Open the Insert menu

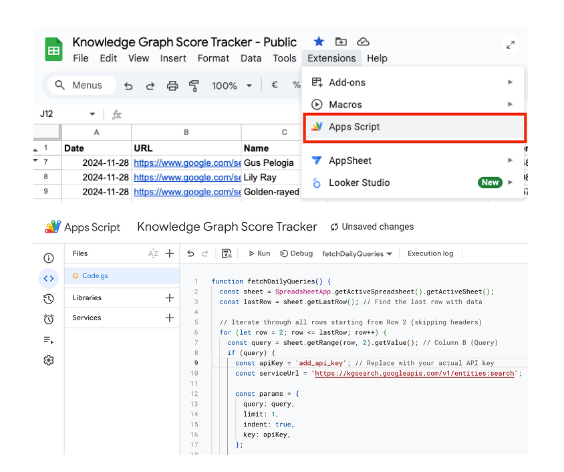(x=173, y=58)
